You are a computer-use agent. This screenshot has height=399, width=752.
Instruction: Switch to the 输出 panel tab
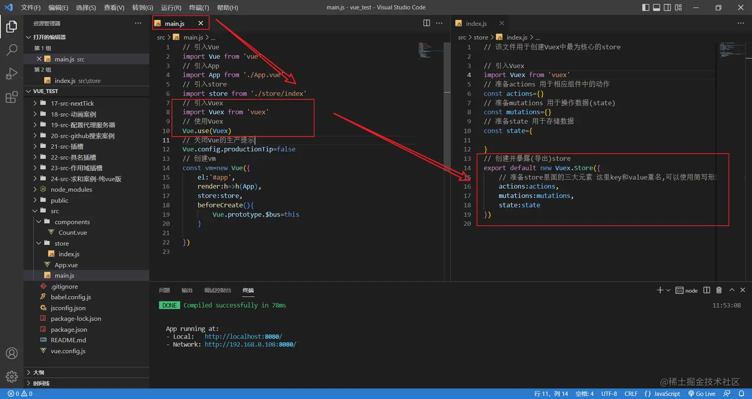(x=187, y=290)
